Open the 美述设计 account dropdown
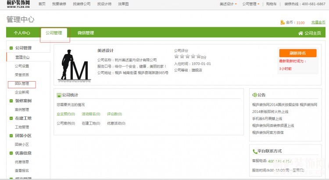 (x=228, y=4)
